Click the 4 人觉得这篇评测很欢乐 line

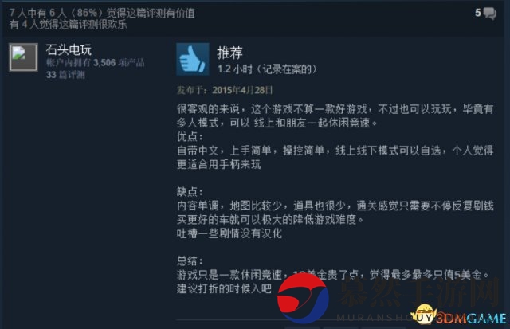(x=68, y=25)
